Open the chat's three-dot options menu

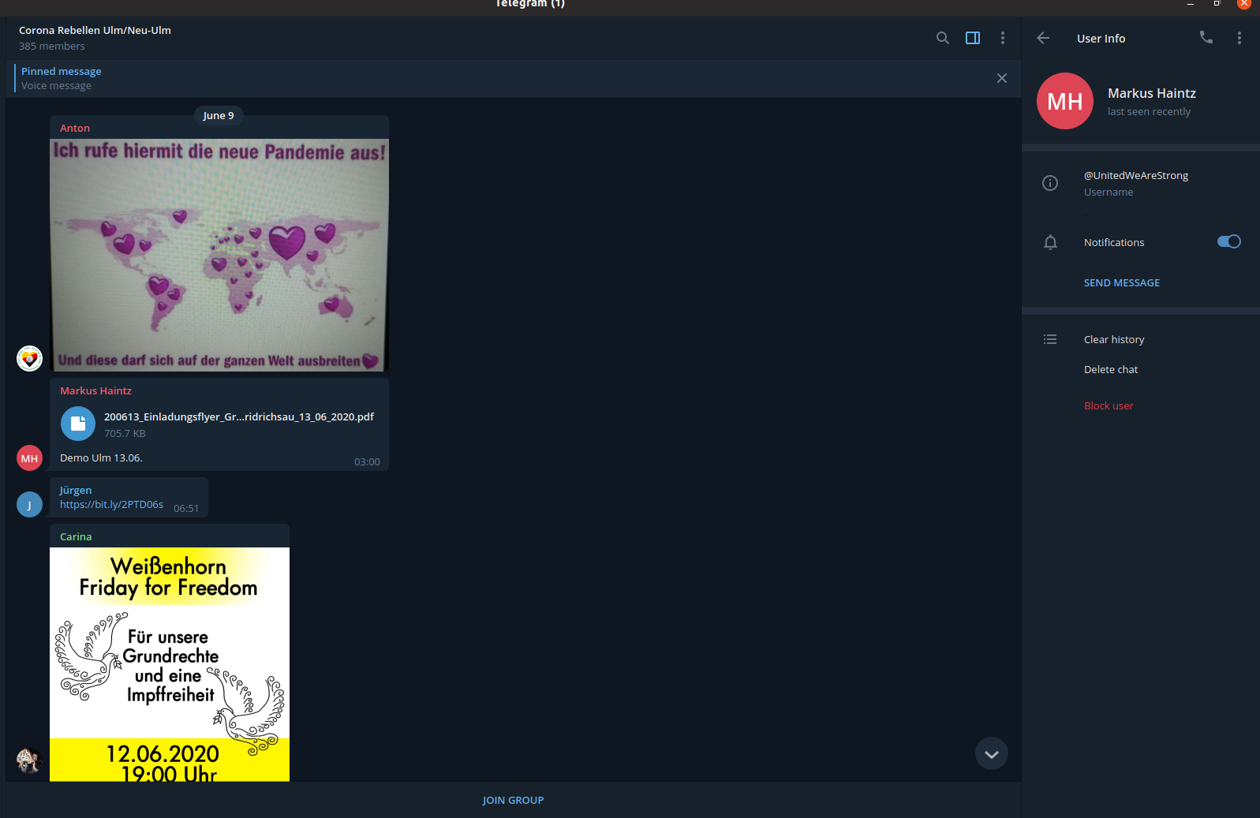1003,38
